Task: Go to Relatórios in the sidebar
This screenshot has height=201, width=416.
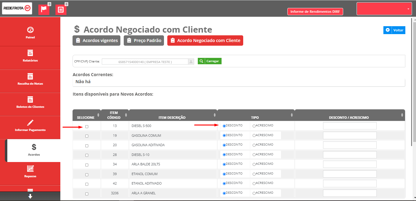Action: (30, 56)
